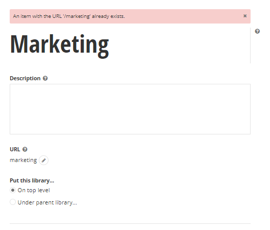Click the 'On top level' label text
This screenshot has height=230, width=270.
(x=34, y=190)
